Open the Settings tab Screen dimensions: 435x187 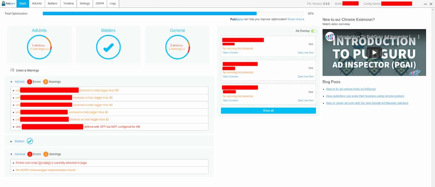point(85,4)
